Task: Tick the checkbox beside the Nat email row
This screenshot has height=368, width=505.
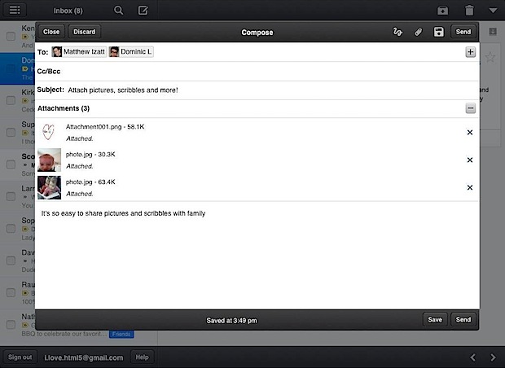Action: pos(11,322)
